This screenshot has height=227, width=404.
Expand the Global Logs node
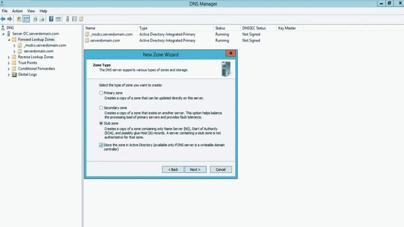tap(9, 74)
